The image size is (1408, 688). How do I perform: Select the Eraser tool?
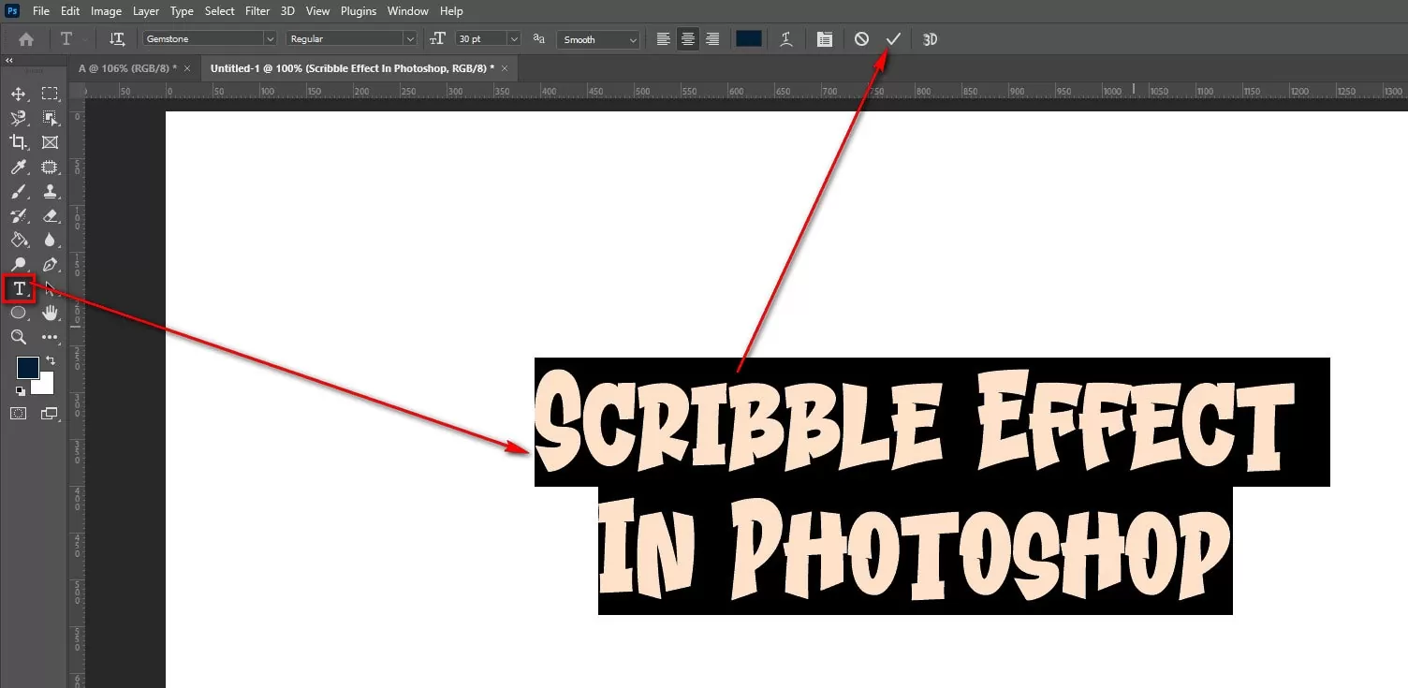(x=50, y=215)
